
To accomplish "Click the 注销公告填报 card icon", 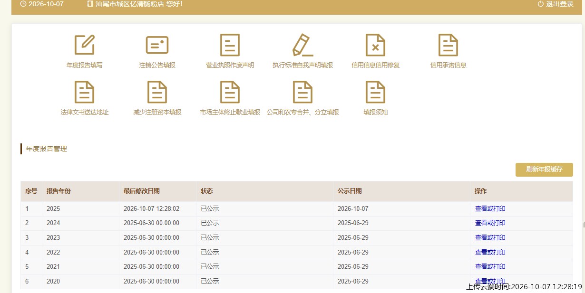I will 157,45.
